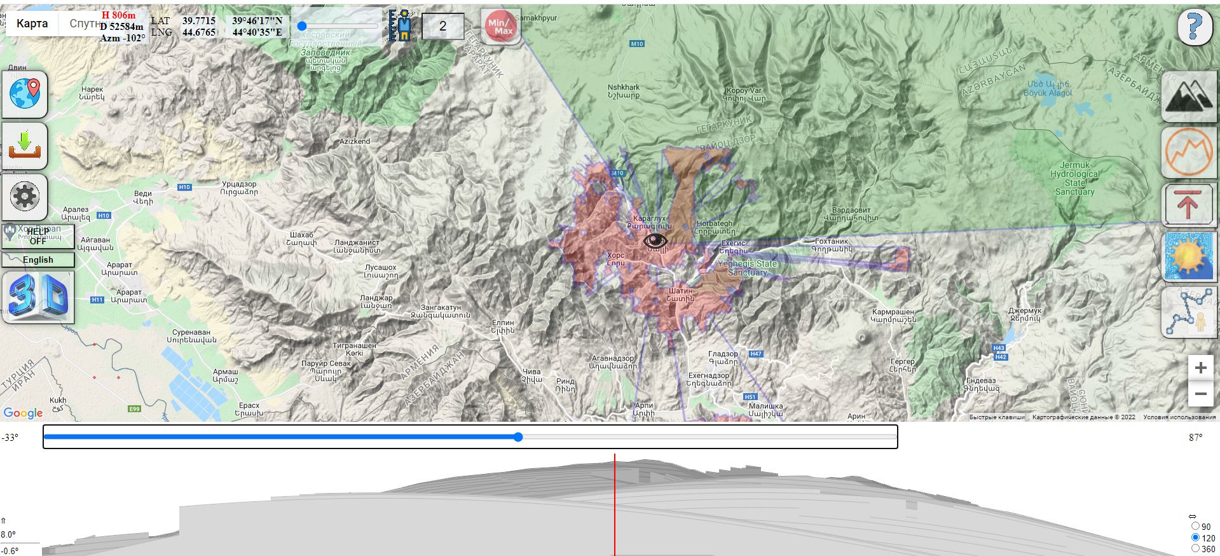Adjust the observer height slider at top
This screenshot has width=1220, height=556.
338,26
